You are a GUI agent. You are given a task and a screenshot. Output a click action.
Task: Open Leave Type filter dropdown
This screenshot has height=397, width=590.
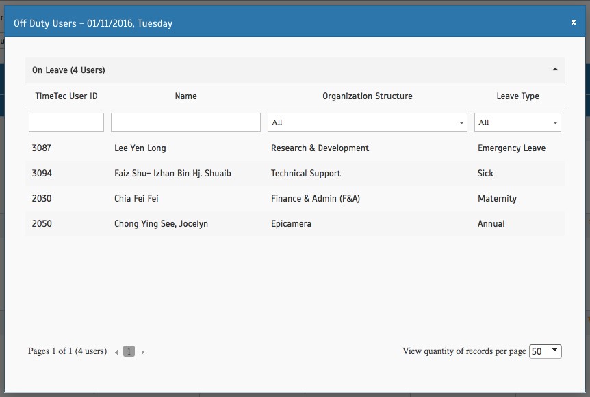(517, 122)
